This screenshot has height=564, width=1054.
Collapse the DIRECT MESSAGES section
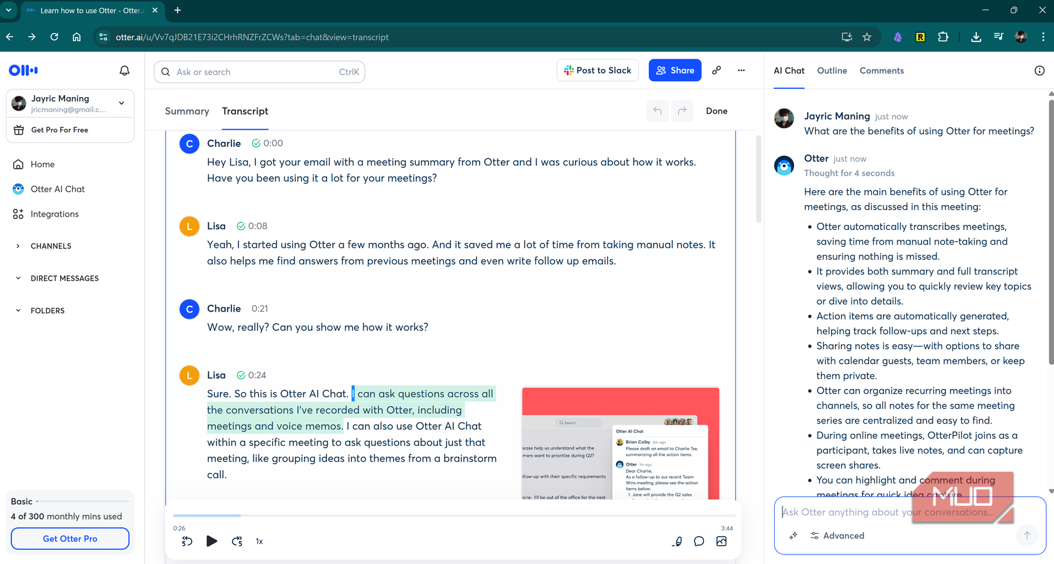18,278
